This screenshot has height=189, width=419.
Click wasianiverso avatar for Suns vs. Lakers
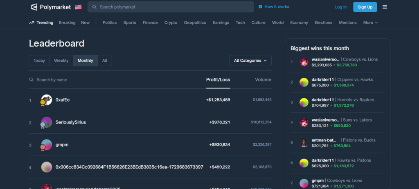tap(304, 123)
